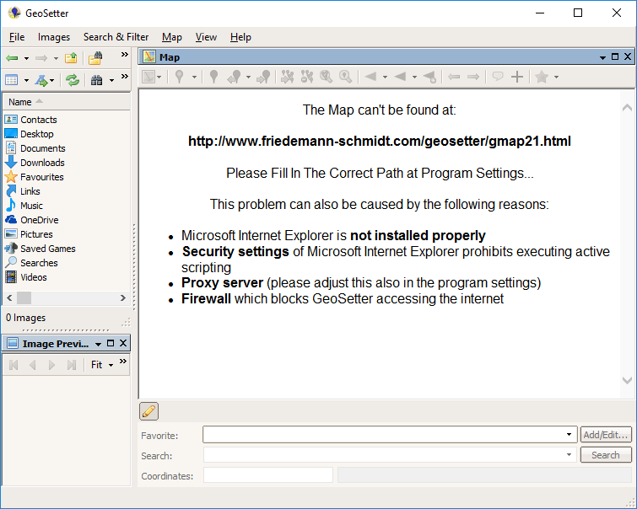
Task: Click the map type icon in Map toolbar
Action: click(148, 77)
